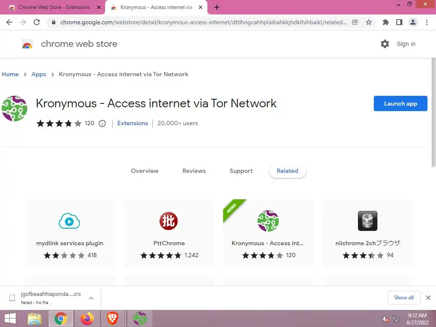Open the Windows Start menu

pos(10,318)
